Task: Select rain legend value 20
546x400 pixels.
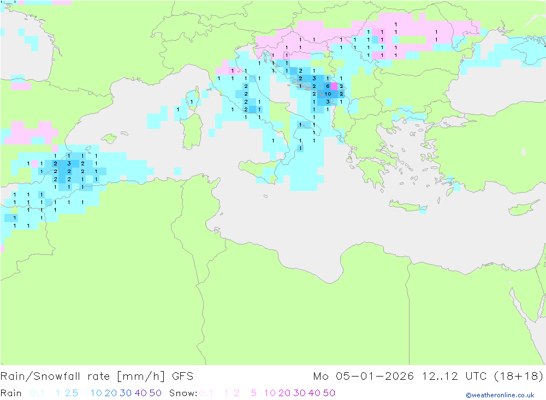Action: pos(111,393)
